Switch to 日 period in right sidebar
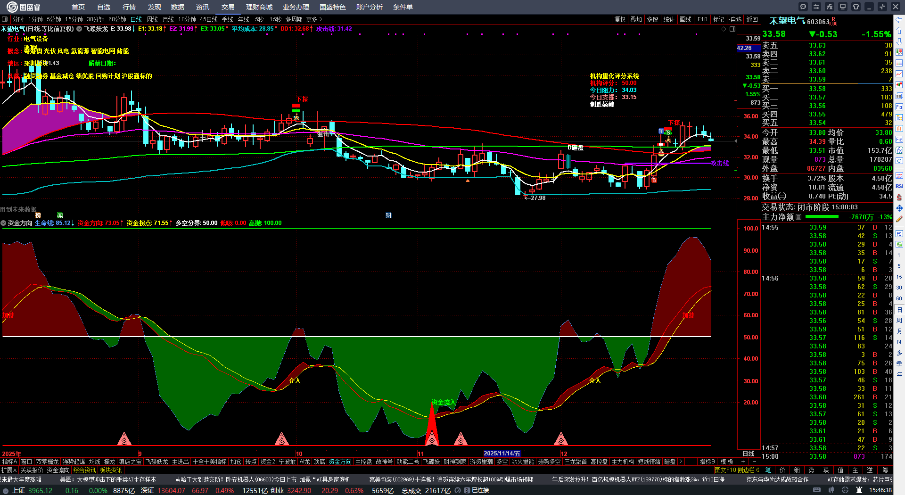Image resolution: width=905 pixels, height=495 pixels. point(899,310)
